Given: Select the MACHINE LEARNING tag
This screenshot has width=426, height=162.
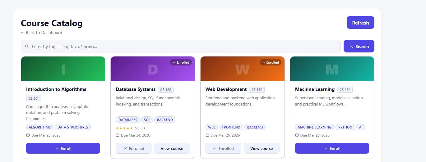Looking at the screenshot, I should (315, 127).
